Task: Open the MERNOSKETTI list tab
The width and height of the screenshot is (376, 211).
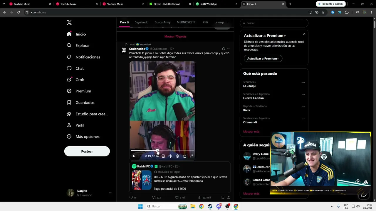Action: 187,22
